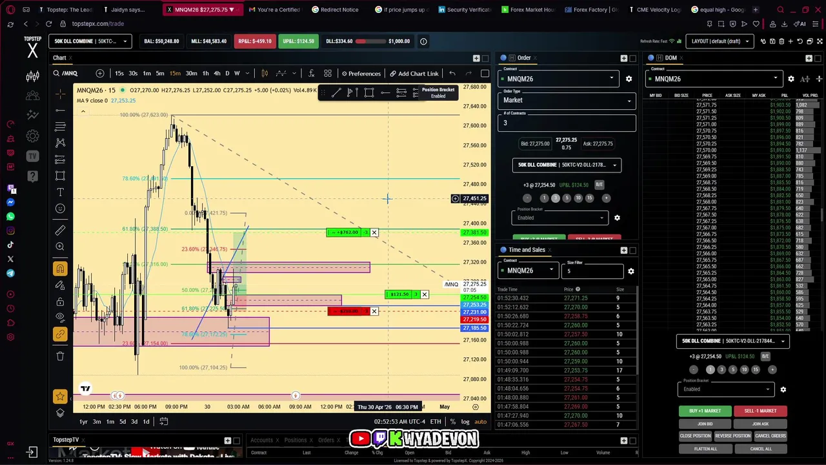The height and width of the screenshot is (465, 826).
Task: Click the Add Chart Link button
Action: coord(413,74)
